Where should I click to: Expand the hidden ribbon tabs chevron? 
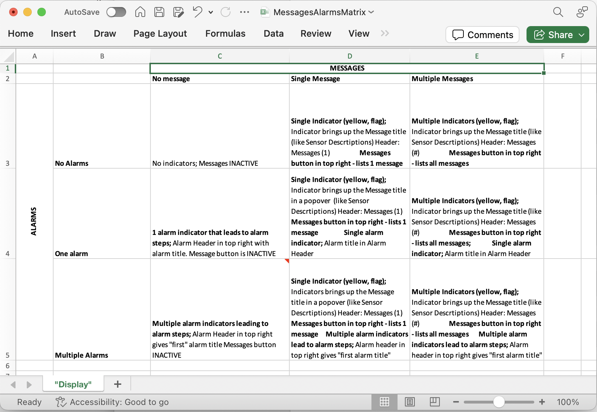[x=385, y=33]
